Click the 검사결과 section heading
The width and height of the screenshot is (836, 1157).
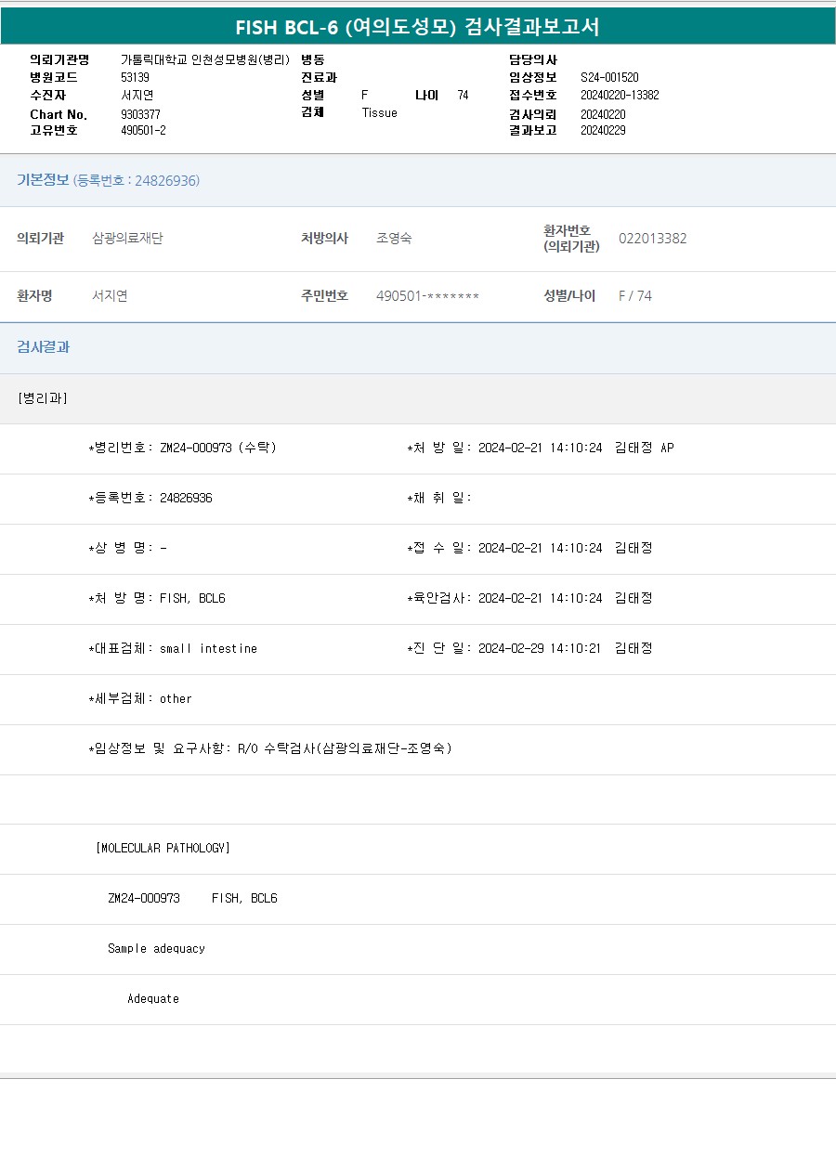click(44, 347)
